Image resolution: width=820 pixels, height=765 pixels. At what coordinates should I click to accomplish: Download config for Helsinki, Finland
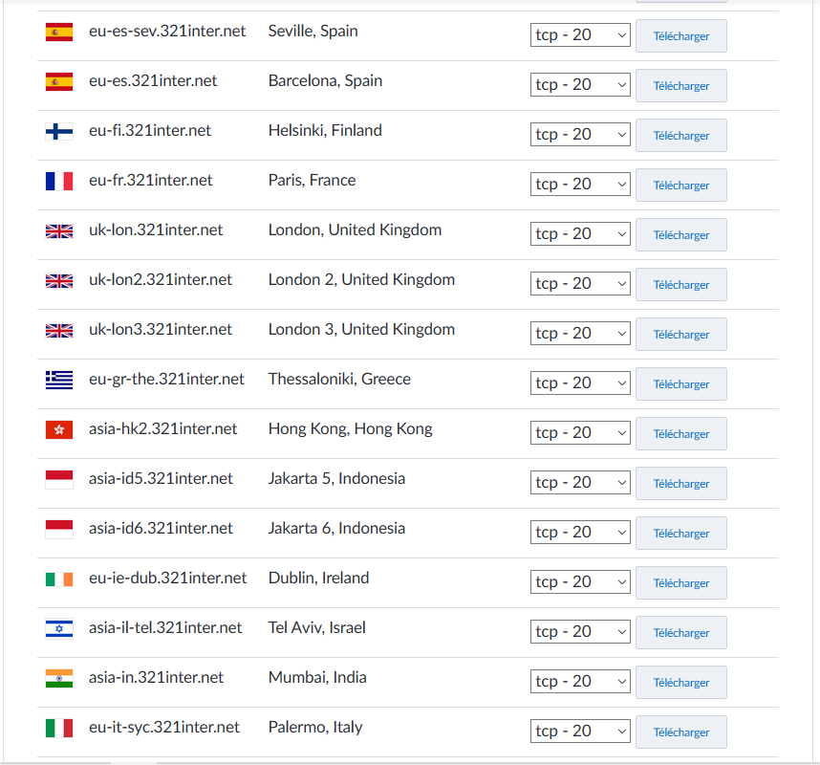[680, 135]
